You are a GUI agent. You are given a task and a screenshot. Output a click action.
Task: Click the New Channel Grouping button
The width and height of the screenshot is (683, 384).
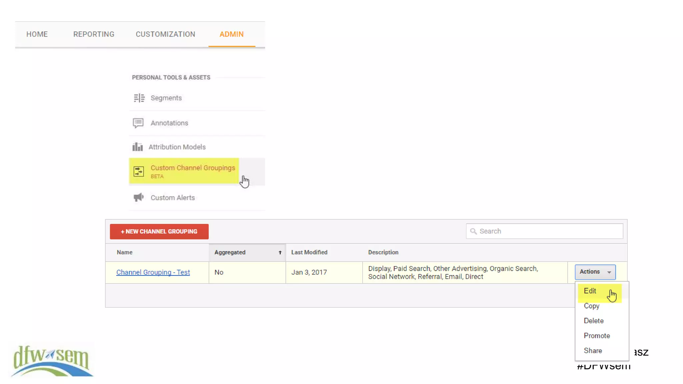click(x=159, y=232)
